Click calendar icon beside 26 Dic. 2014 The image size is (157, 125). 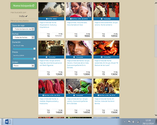pyautogui.click(x=47, y=19)
